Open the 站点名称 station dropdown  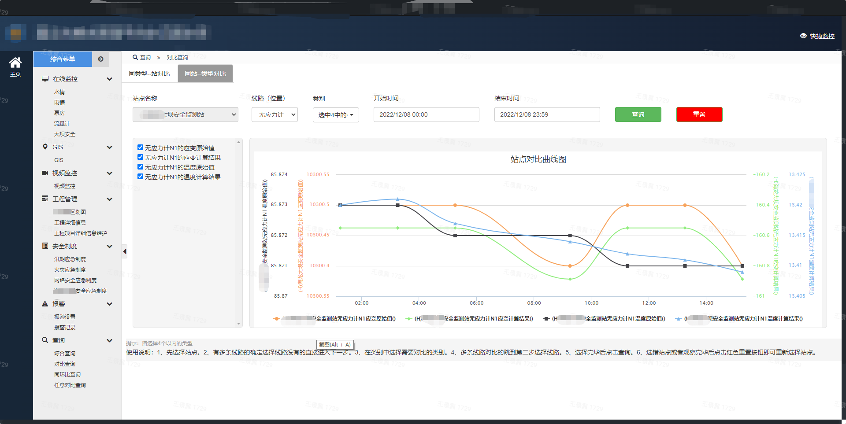186,114
